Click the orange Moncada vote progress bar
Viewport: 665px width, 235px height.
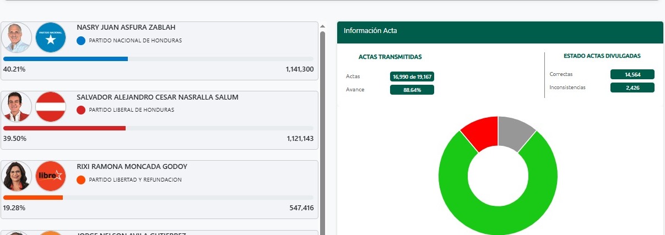coord(33,198)
